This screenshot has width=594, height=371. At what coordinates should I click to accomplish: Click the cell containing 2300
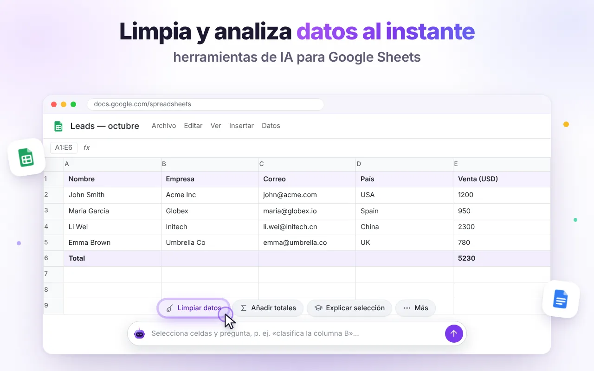(x=502, y=227)
